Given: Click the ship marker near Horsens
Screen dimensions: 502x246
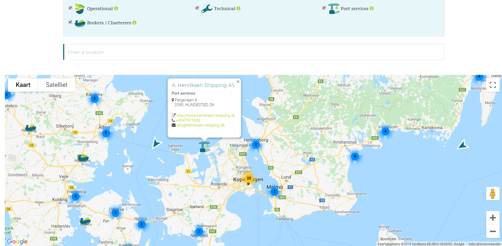Looking at the screenshot, I should coord(83,158).
